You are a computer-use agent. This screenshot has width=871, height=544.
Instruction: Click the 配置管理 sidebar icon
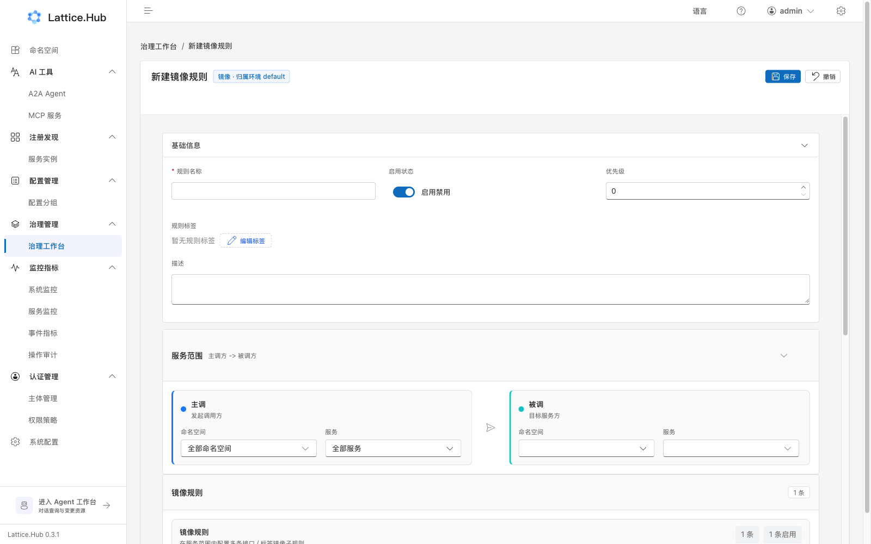[15, 181]
